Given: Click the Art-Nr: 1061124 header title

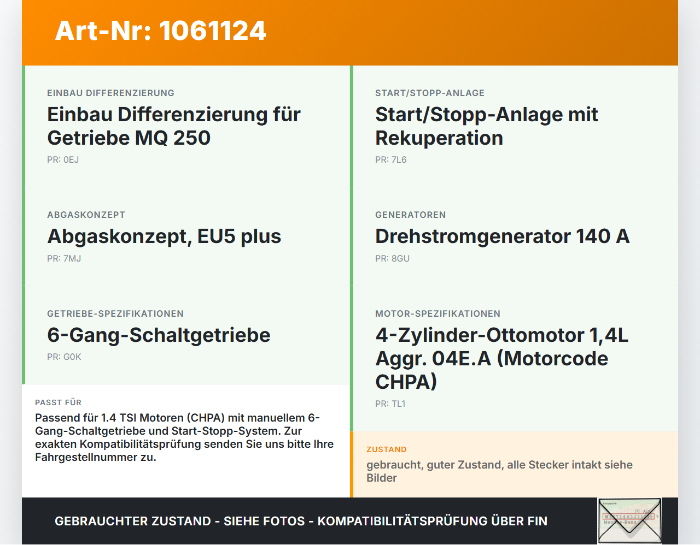Looking at the screenshot, I should click(x=161, y=31).
